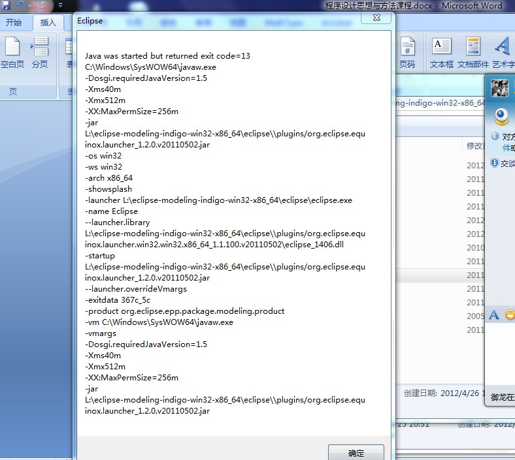
Task: Click the '-startup' line
Action: point(100,256)
